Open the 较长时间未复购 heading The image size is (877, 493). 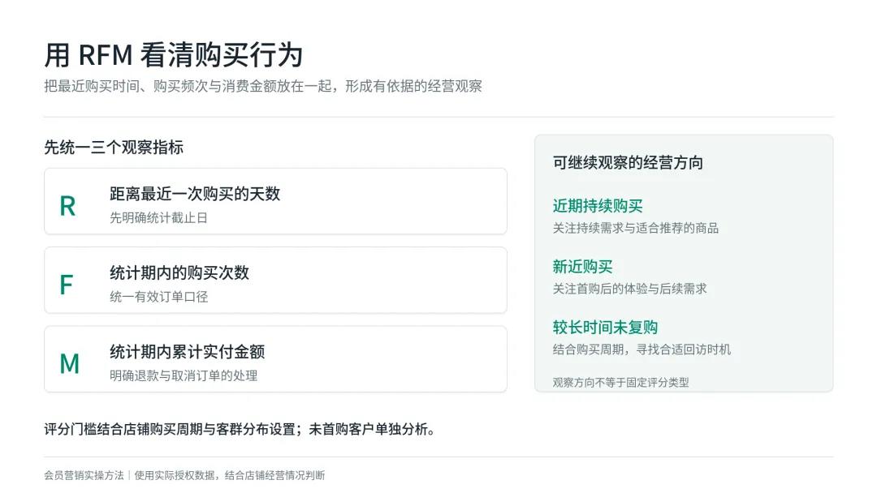coord(605,327)
